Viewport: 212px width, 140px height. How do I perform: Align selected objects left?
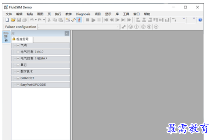[138, 20]
